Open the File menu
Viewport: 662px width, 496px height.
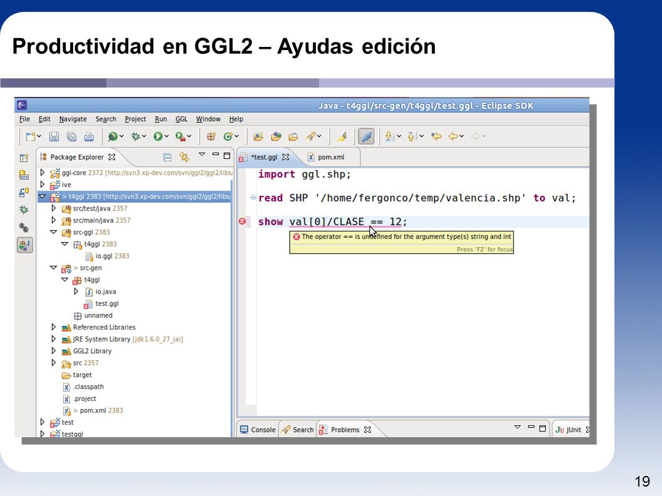24,119
